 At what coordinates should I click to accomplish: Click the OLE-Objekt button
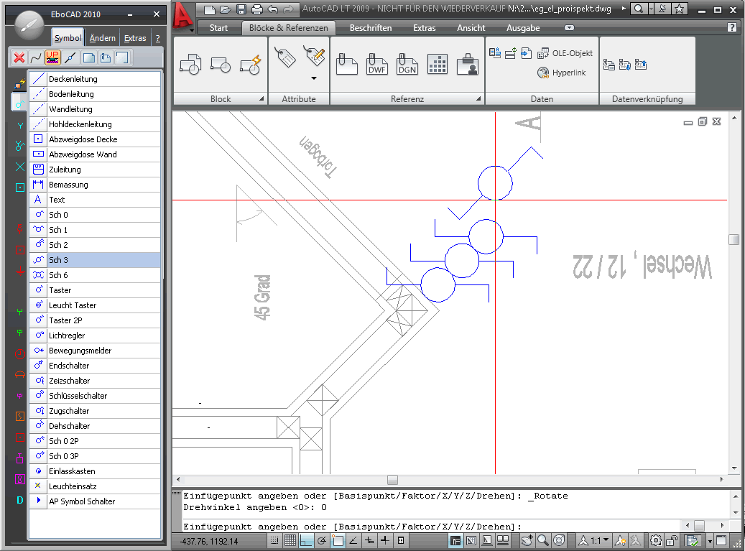coord(565,53)
